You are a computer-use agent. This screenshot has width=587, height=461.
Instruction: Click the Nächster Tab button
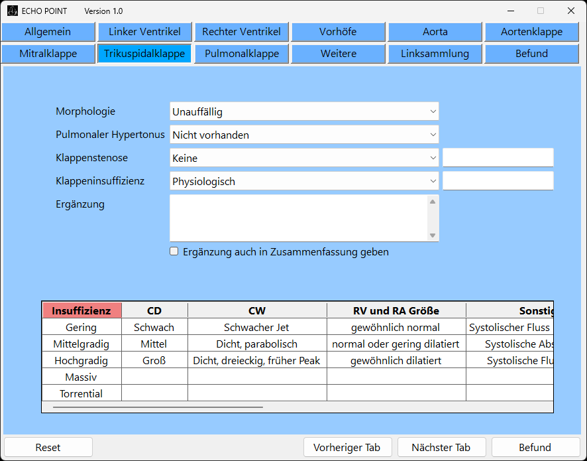point(441,447)
